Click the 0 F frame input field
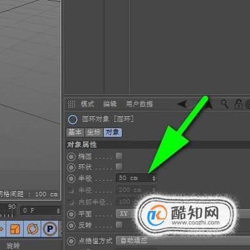 pos(40,211)
